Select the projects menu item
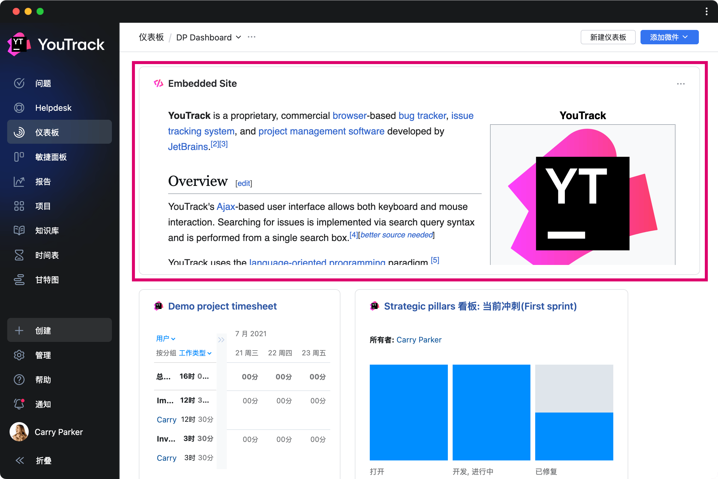The image size is (718, 479). (43, 206)
